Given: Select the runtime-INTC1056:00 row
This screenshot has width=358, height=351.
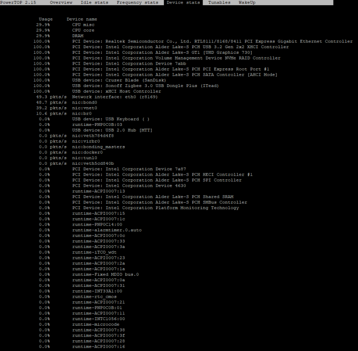Looking at the screenshot, I should tap(82, 319).
